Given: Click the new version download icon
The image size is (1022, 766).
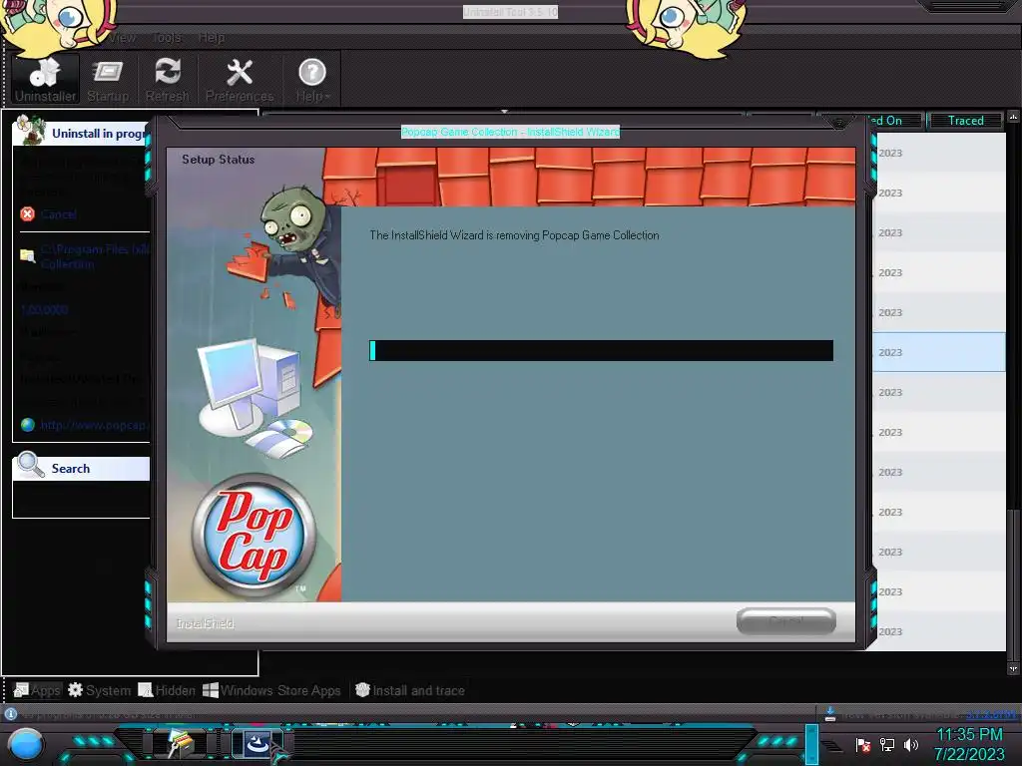Looking at the screenshot, I should point(829,714).
